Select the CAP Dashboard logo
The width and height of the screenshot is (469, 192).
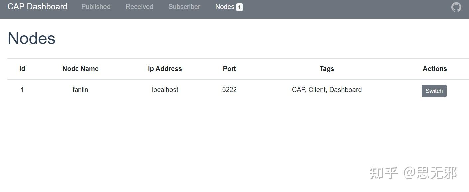[x=37, y=6]
